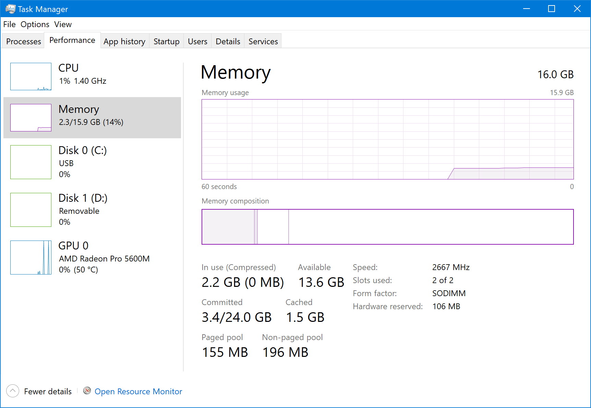Select the Disk 1 (D:) graph thumbnail
Screen dimensions: 591x408
pyautogui.click(x=31, y=210)
